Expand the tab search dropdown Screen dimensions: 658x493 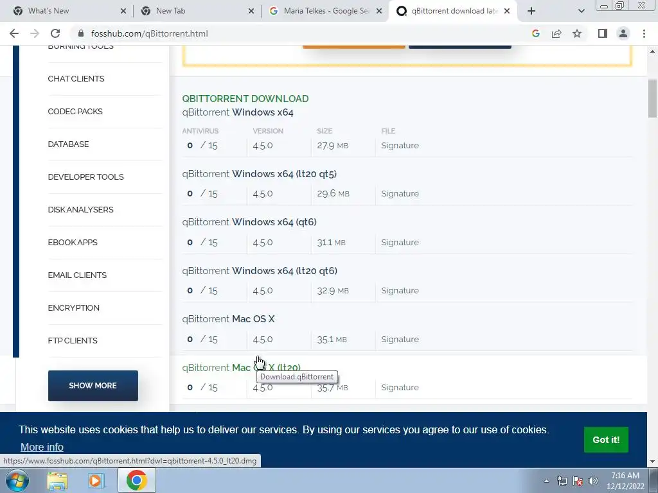581,11
